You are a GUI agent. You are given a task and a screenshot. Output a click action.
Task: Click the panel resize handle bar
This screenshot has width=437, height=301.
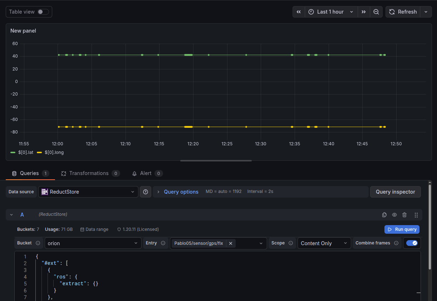(216, 161)
